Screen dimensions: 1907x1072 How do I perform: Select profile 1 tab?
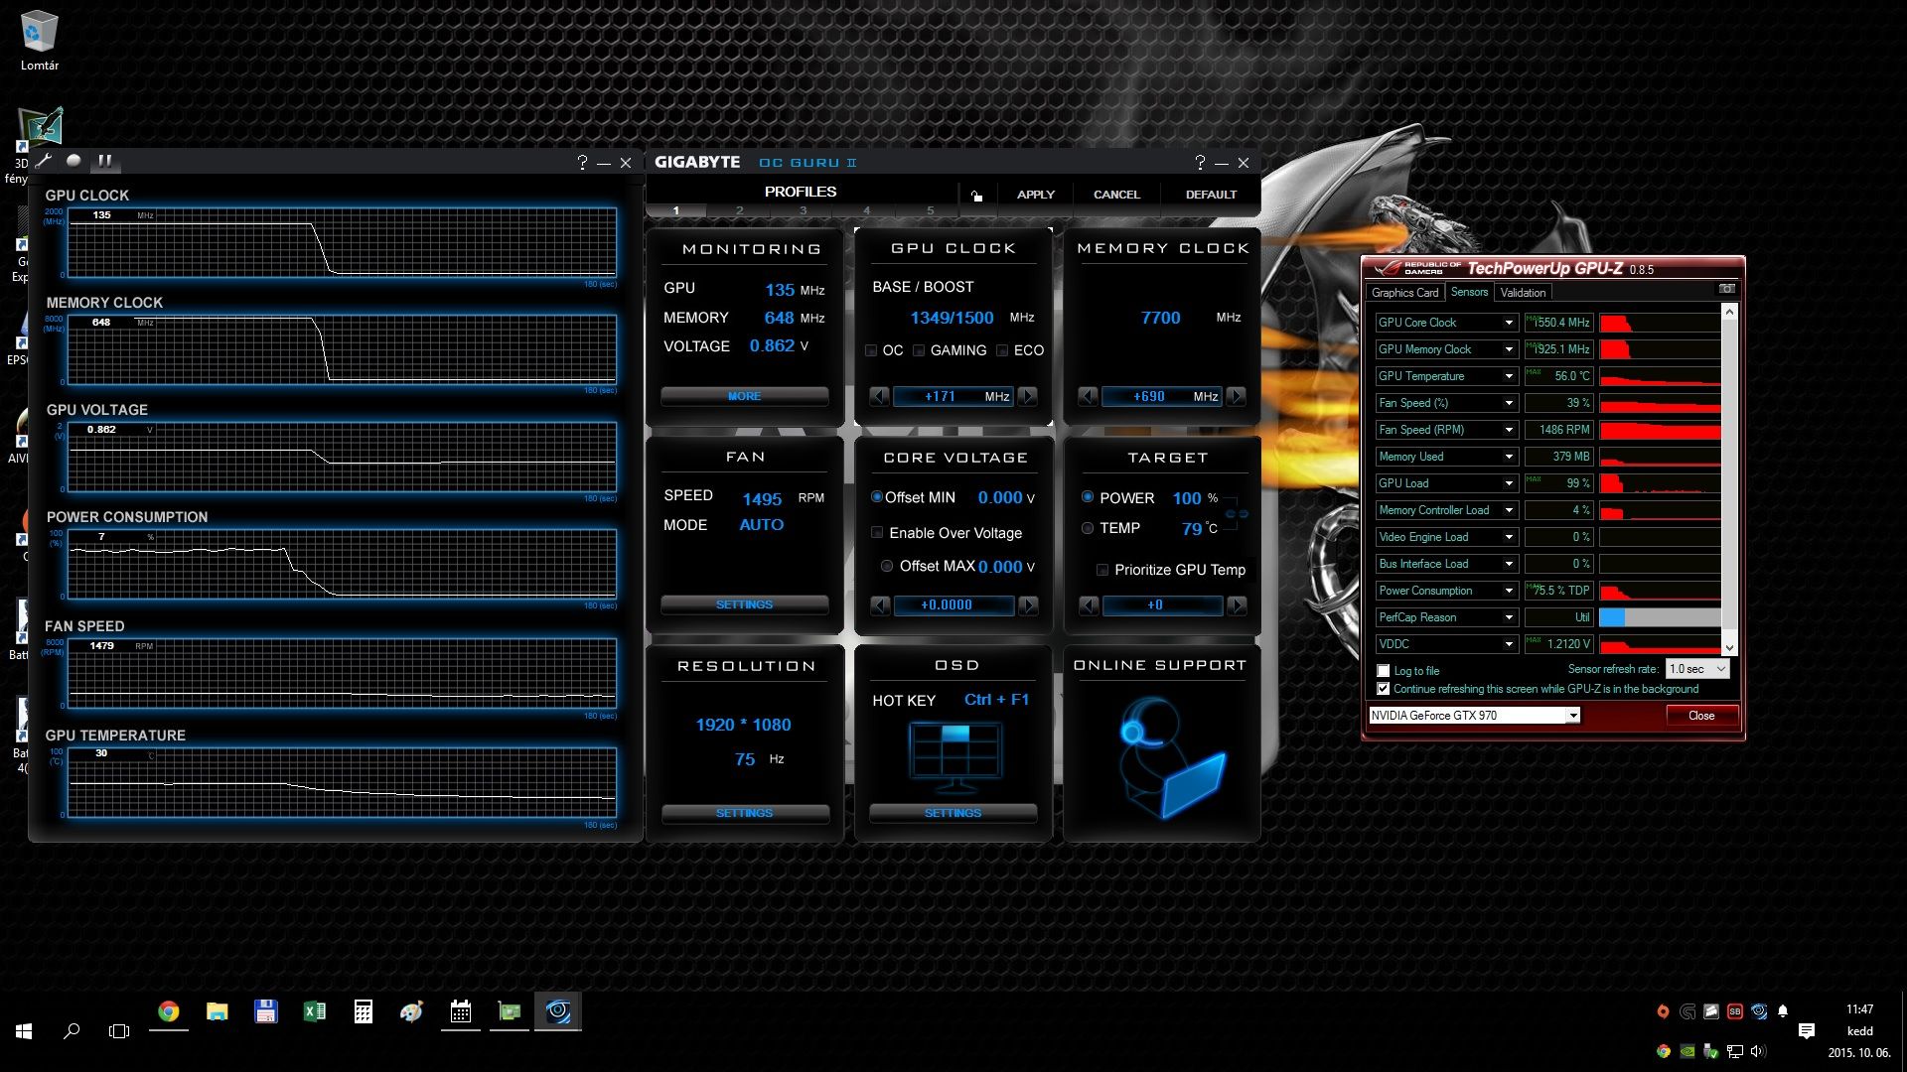[676, 210]
